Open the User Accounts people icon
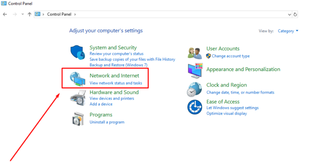Image resolution: width=322 pixels, height=164 pixels. (x=195, y=53)
